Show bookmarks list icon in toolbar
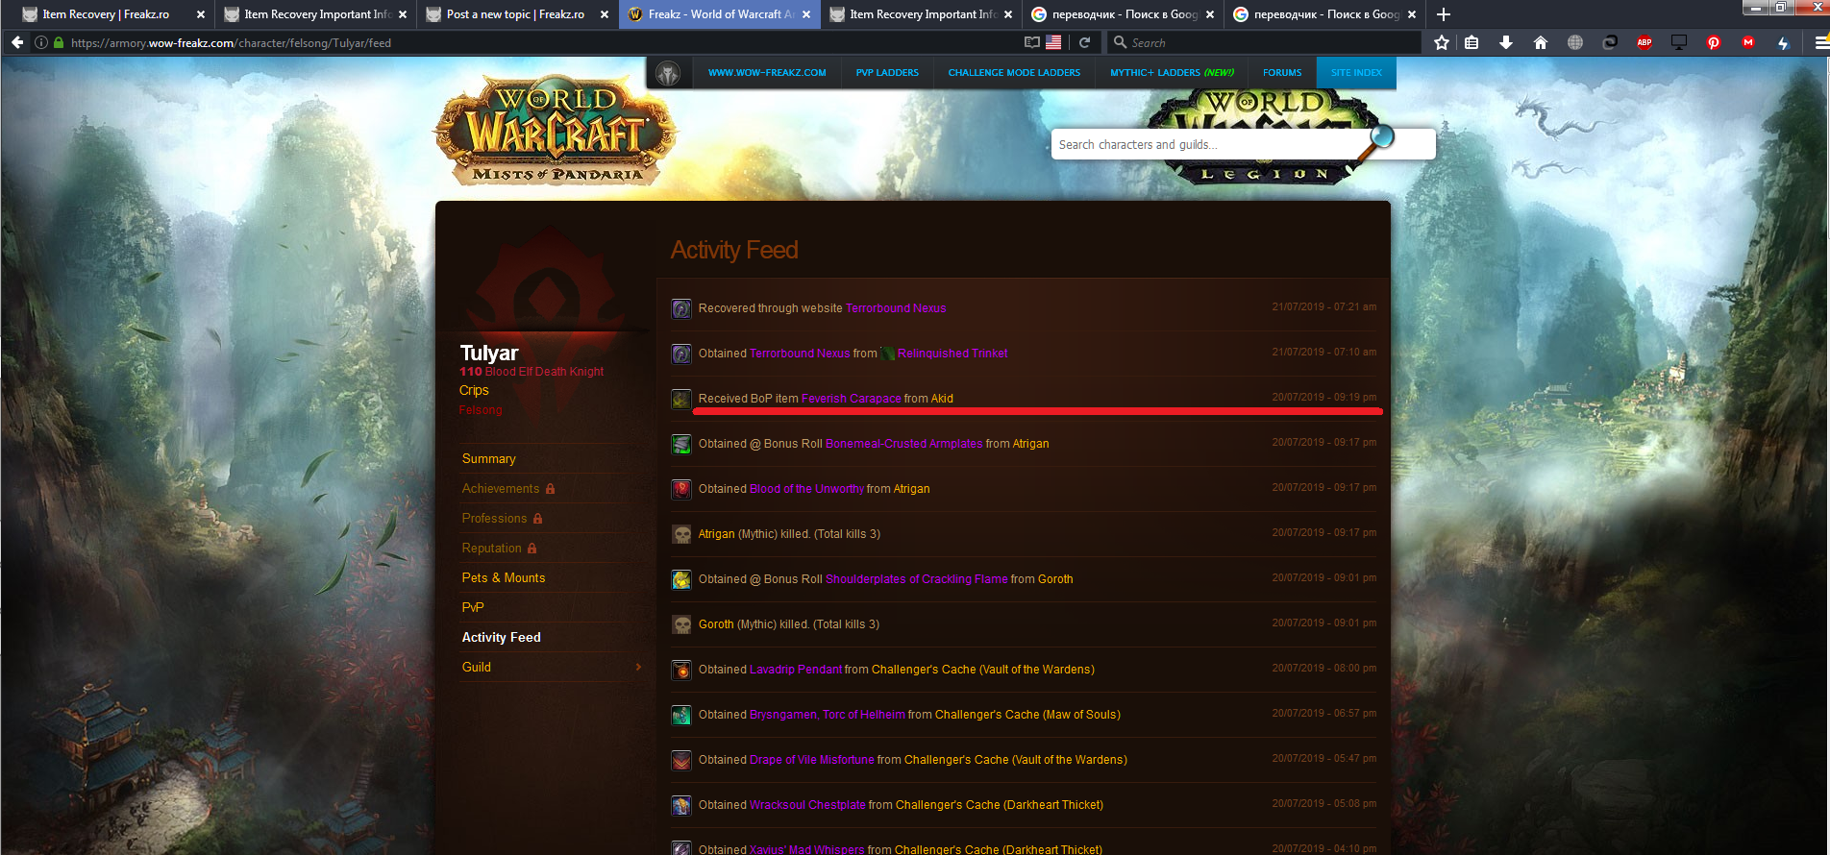Screen dimensions: 1830x855 click(1471, 42)
